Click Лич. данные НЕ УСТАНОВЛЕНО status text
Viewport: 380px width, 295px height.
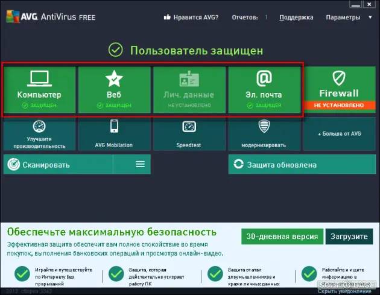[189, 105]
